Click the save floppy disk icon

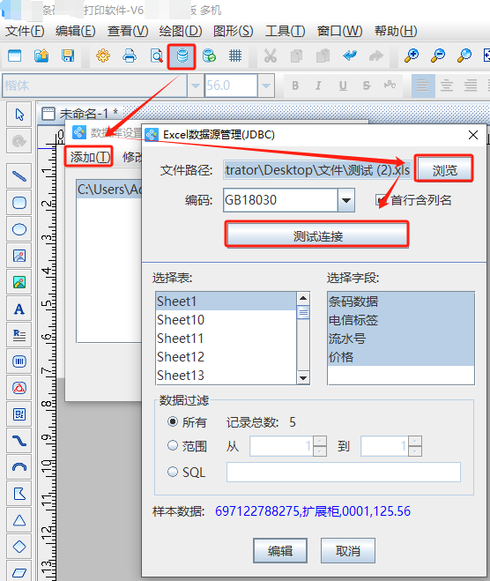point(68,56)
